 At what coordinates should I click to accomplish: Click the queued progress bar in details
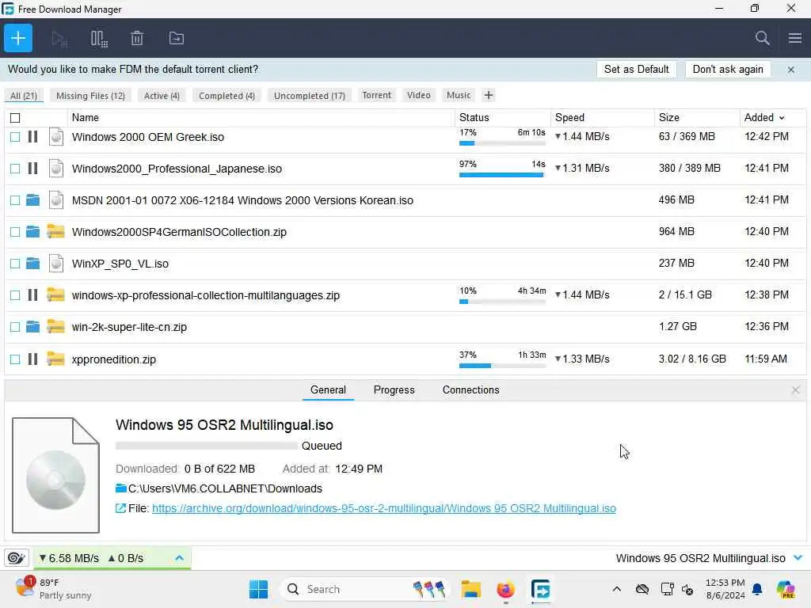(207, 446)
